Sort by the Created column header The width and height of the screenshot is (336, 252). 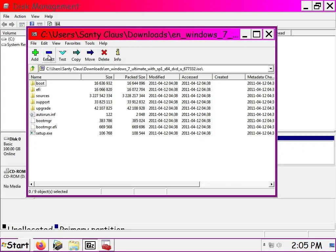[x=229, y=77]
